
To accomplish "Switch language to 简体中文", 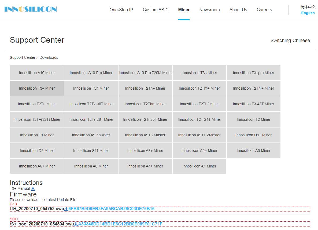I will pyautogui.click(x=308, y=7).
